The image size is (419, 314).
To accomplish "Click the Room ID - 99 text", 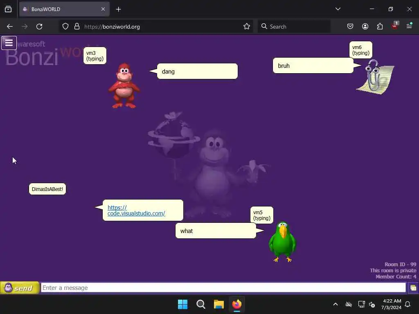I will pyautogui.click(x=400, y=265).
